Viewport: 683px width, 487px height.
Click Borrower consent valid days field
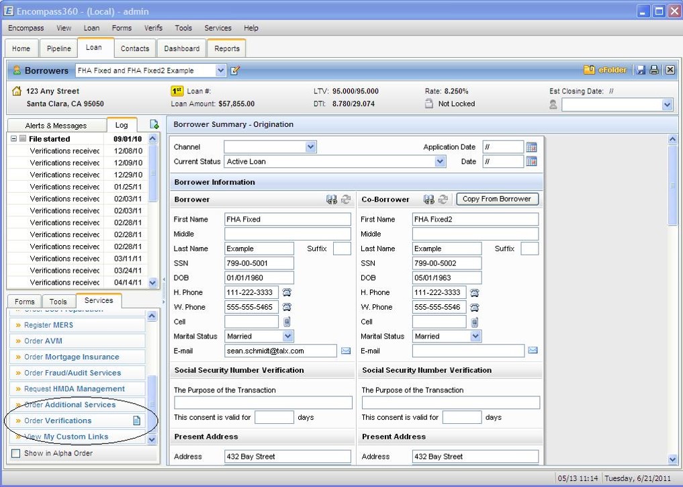click(x=275, y=417)
